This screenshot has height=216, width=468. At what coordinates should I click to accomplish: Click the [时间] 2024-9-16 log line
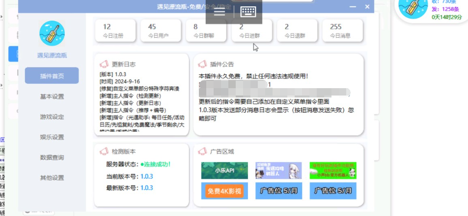coord(120,81)
